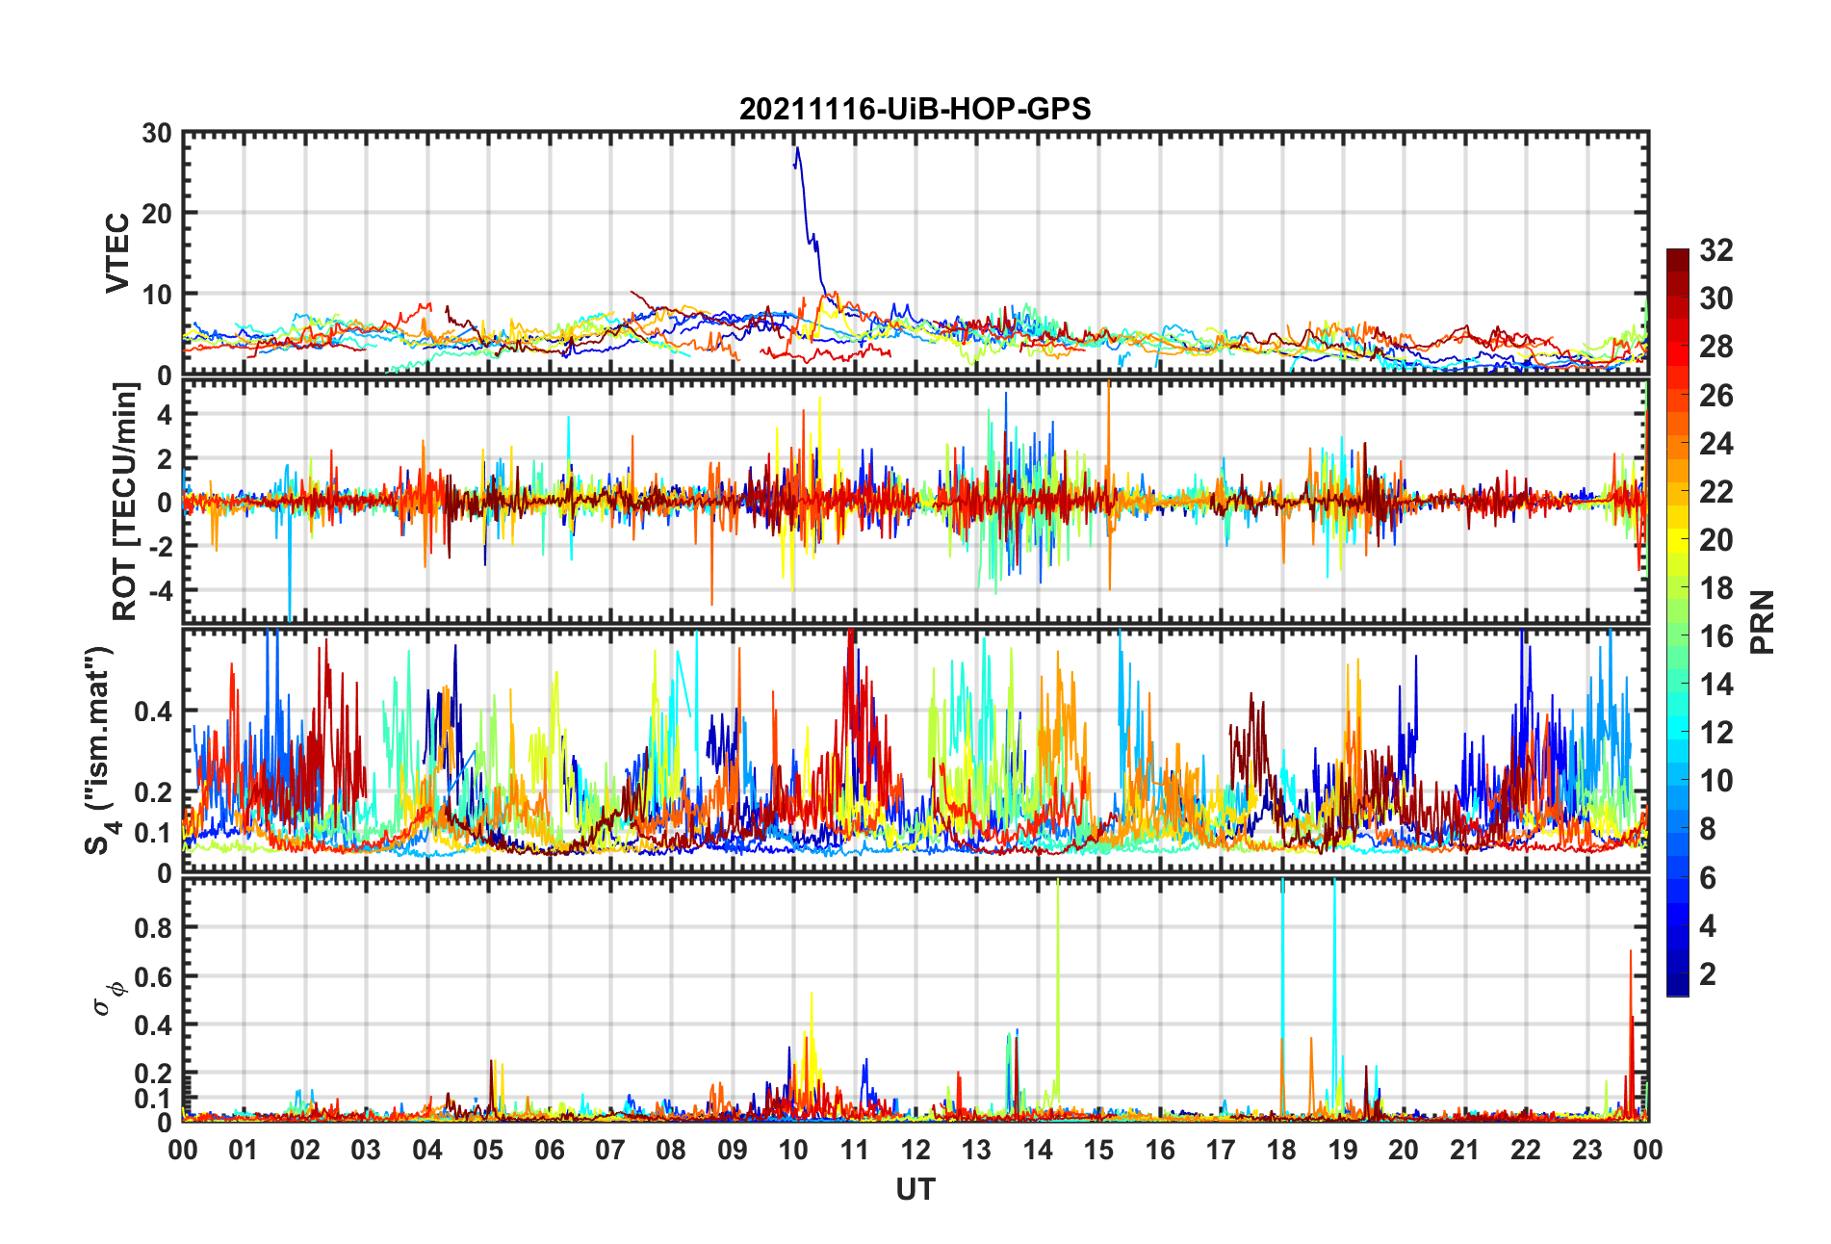Select dark blue PRN 2 on colorbar
This screenshot has width=1831, height=1244.
(1678, 974)
